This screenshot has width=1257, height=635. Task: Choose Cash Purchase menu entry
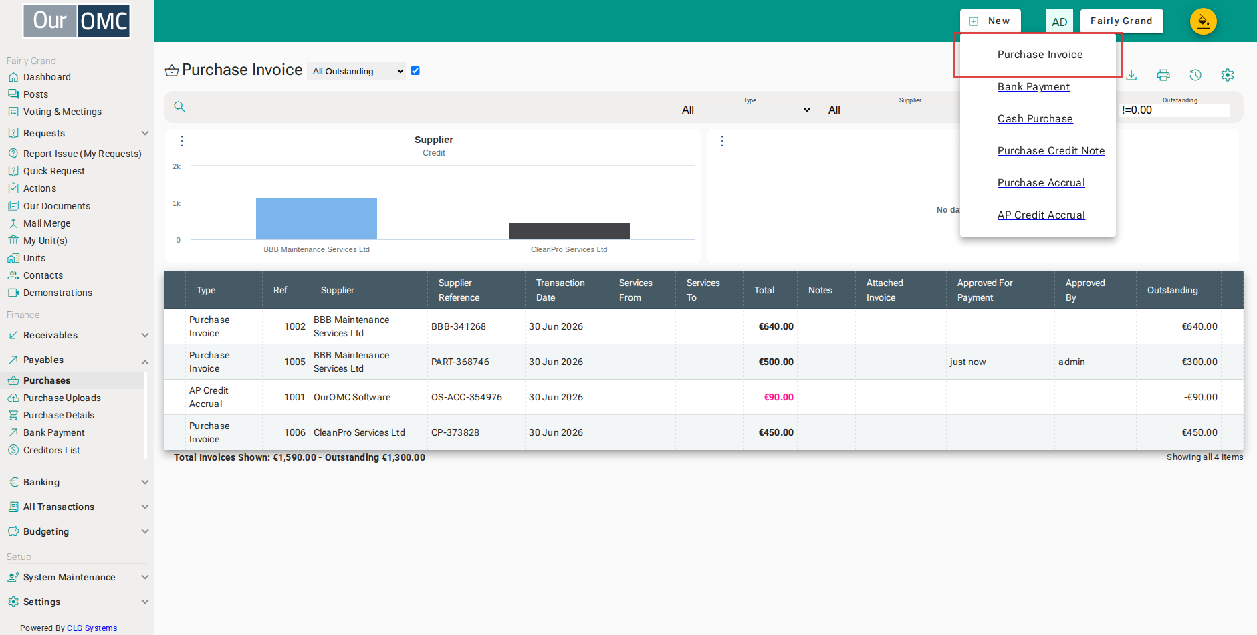coord(1035,119)
